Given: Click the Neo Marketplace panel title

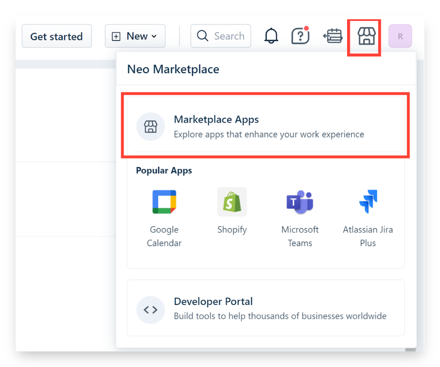Looking at the screenshot, I should pos(173,69).
